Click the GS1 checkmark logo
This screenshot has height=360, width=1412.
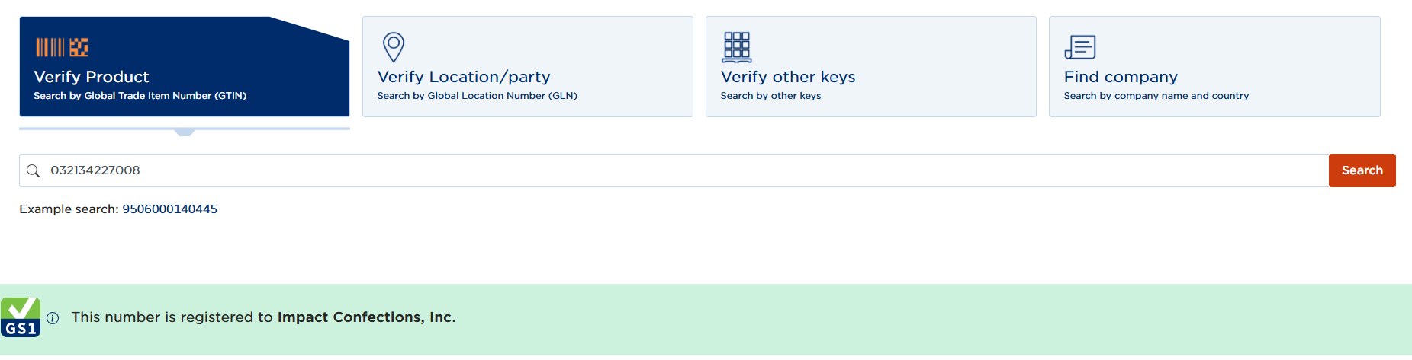click(x=21, y=317)
